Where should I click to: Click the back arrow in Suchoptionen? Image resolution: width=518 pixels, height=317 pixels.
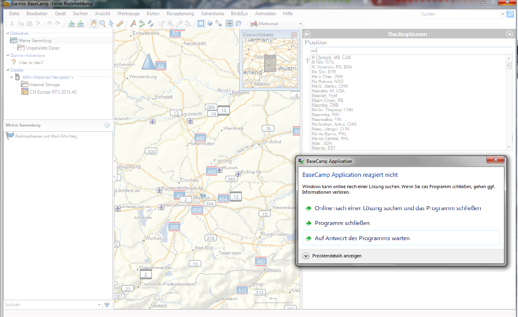click(x=308, y=34)
